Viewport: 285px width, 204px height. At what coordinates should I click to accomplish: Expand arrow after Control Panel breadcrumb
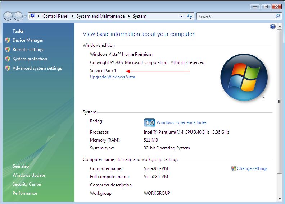(x=73, y=16)
